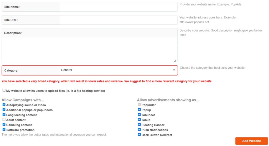Toggle Floating Banner checkbox

139,124
